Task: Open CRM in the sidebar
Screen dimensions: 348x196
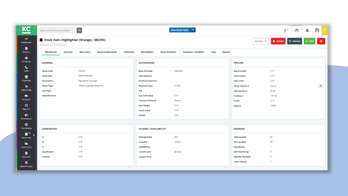Action: pyautogui.click(x=26, y=69)
